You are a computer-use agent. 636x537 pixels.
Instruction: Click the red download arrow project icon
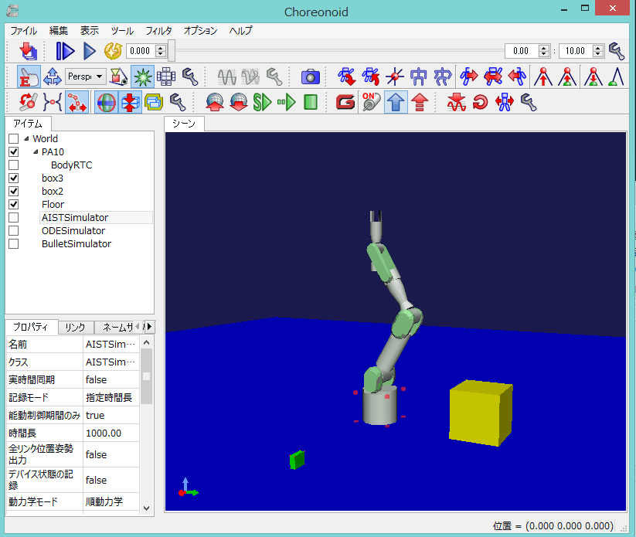[x=28, y=51]
